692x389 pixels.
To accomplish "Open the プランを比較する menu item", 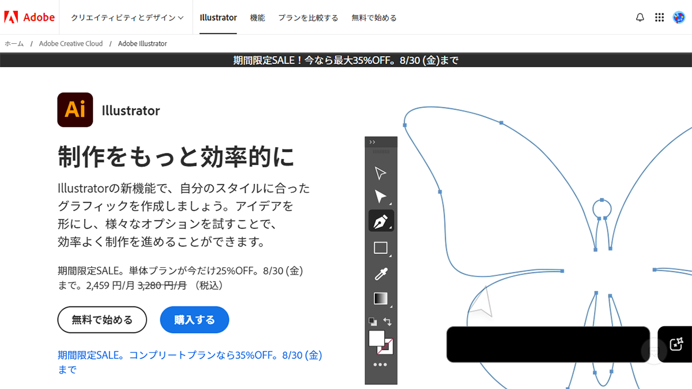I will click(x=308, y=17).
